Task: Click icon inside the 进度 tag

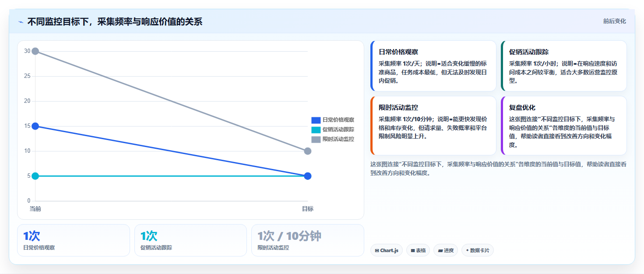Action: pos(440,251)
